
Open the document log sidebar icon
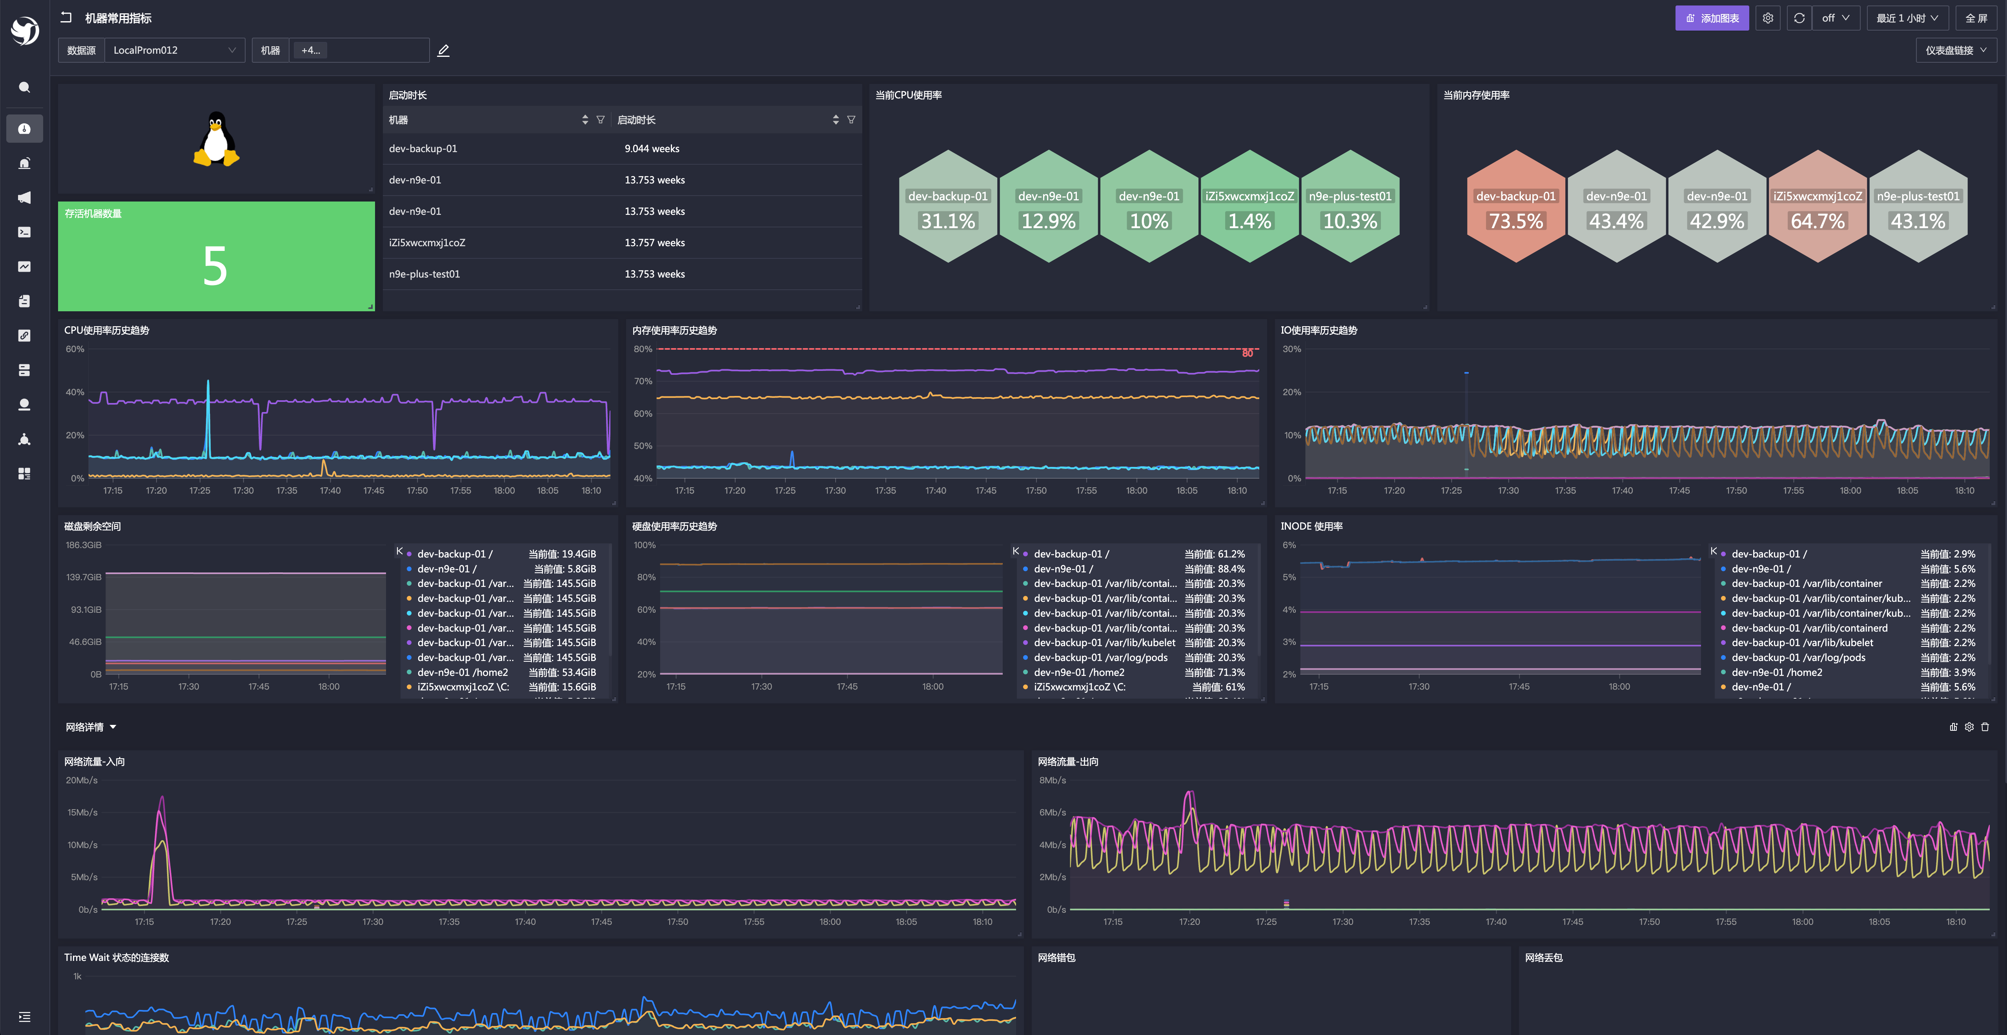click(x=24, y=301)
